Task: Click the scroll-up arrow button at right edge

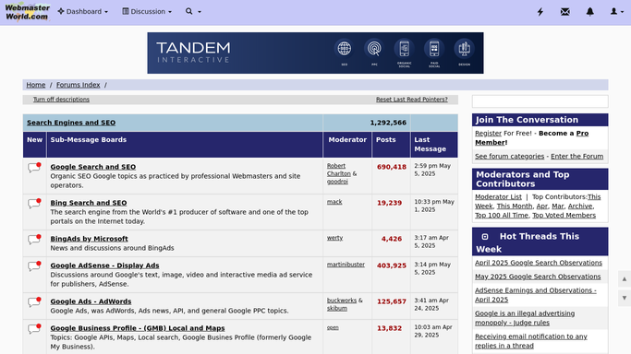Action: coord(625,279)
